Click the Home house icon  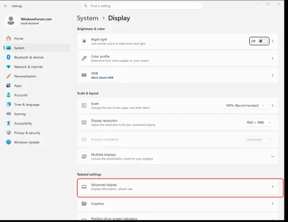[9, 38]
